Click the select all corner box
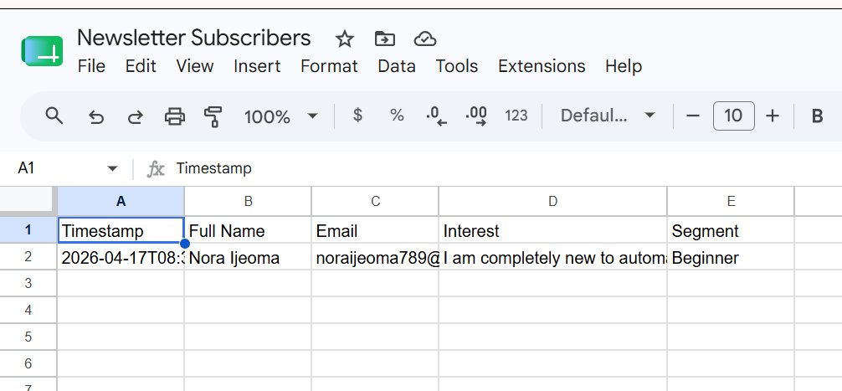The image size is (842, 391). pyautogui.click(x=28, y=202)
